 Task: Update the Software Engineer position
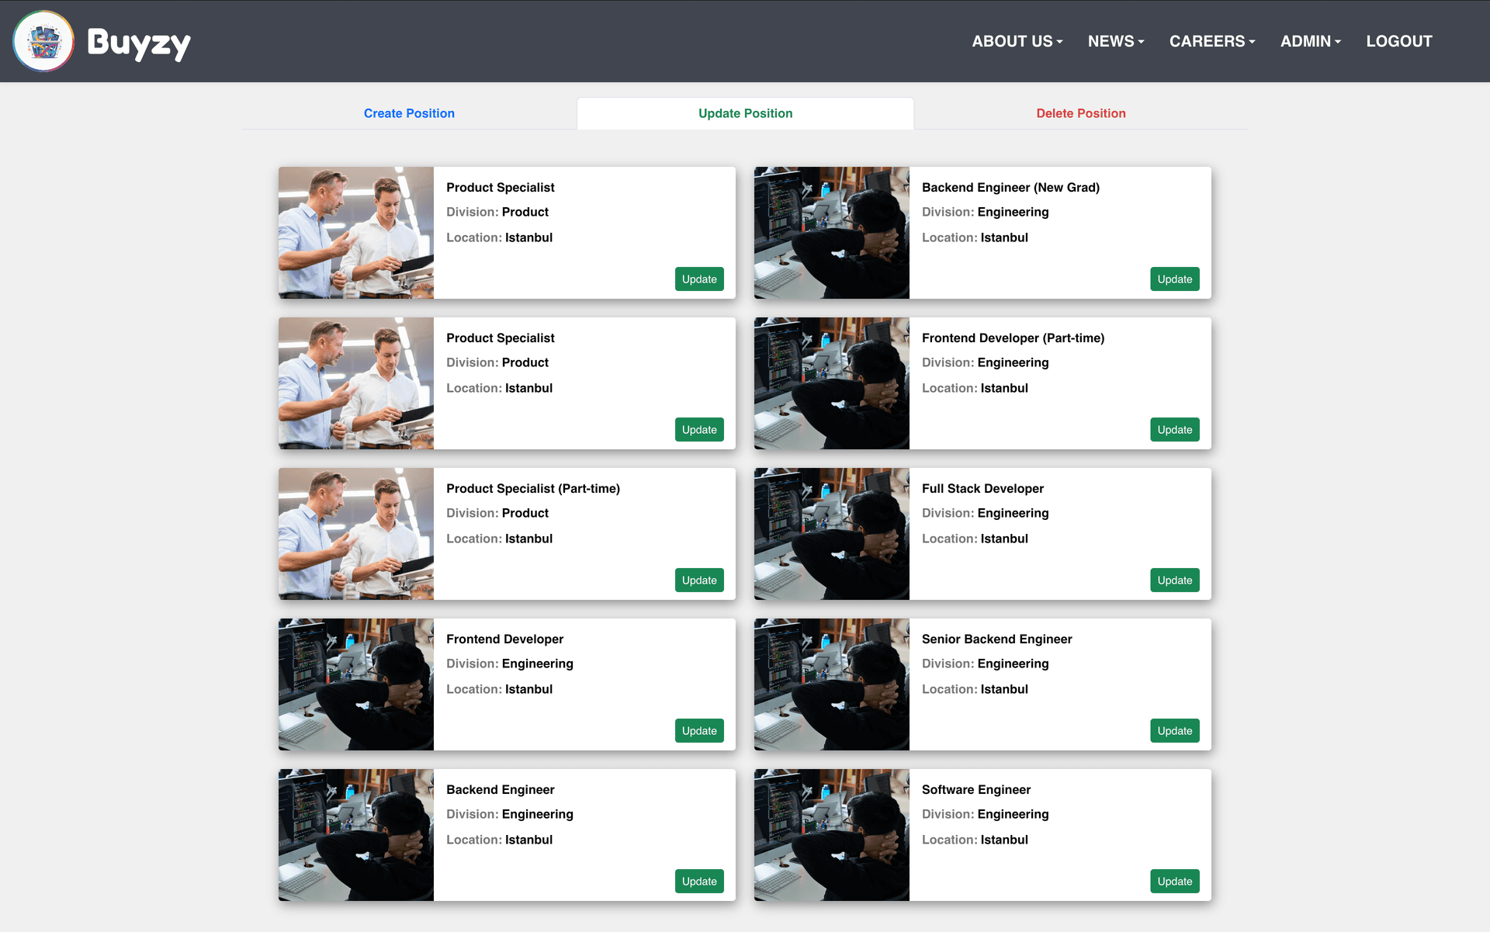click(1174, 882)
